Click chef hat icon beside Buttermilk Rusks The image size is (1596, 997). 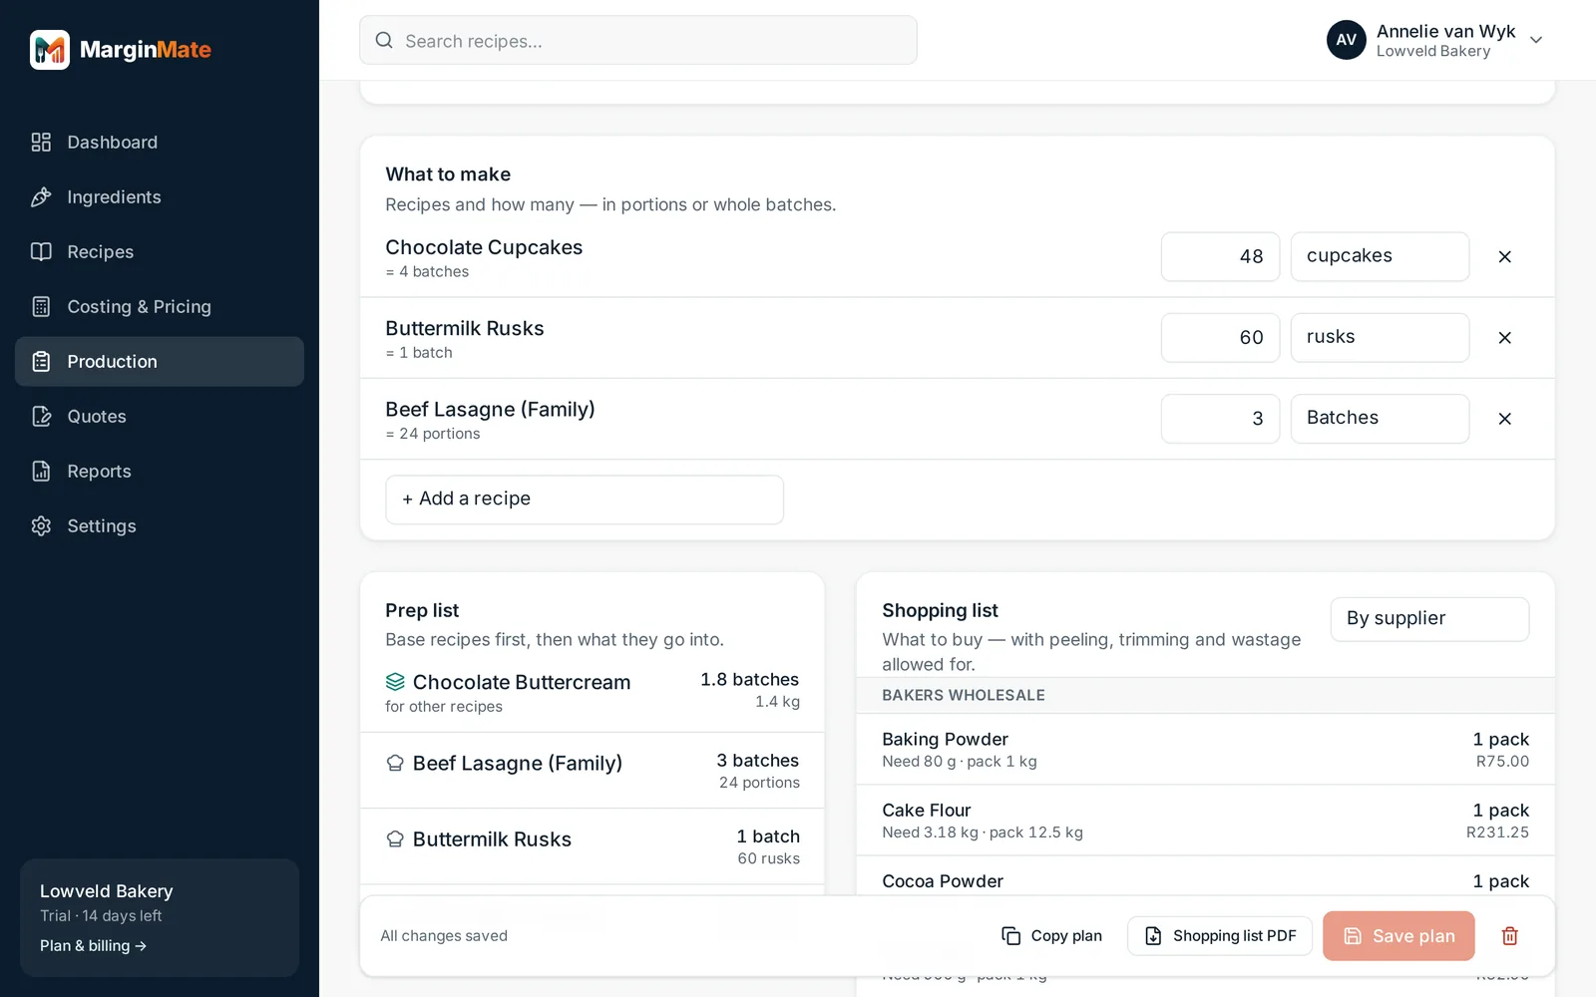pyautogui.click(x=395, y=839)
